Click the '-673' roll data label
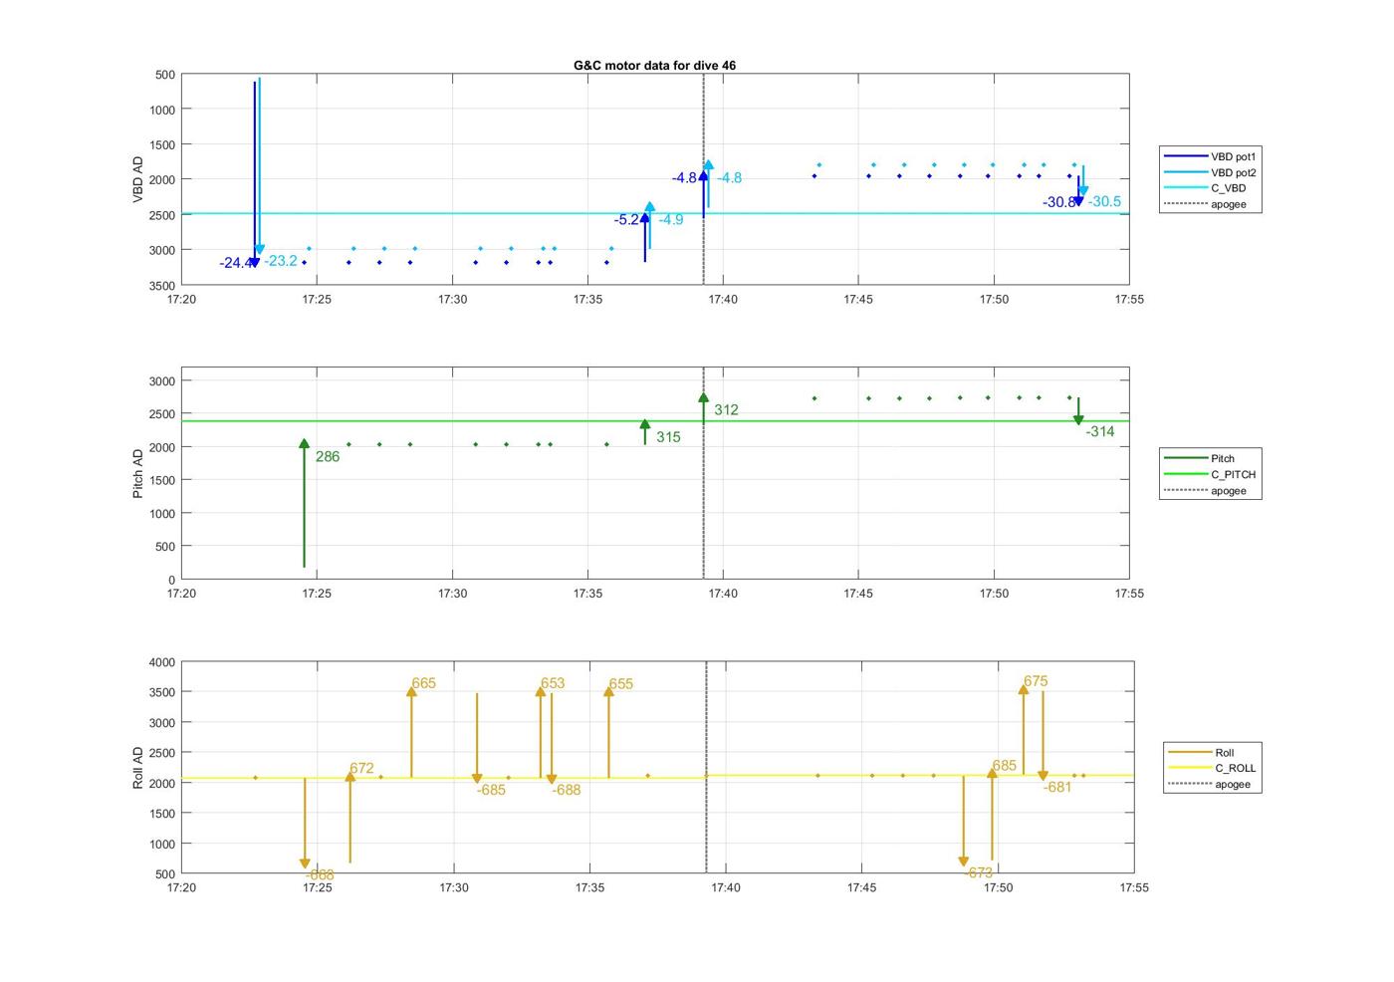 pos(978,872)
